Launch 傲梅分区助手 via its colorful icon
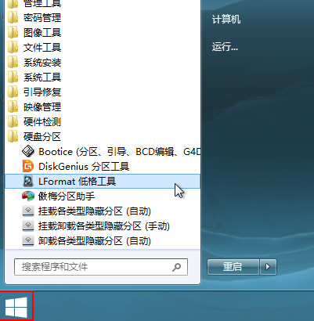The height and width of the screenshot is (321, 314). pyautogui.click(x=28, y=196)
